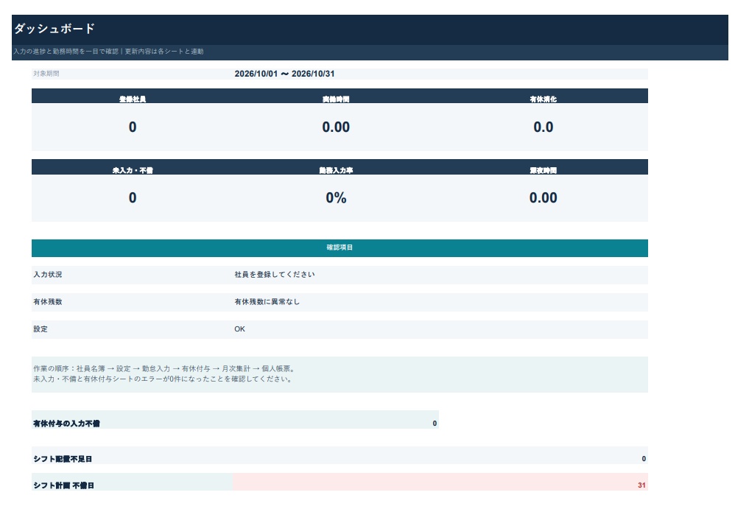Select the 0.00 value under 深夜時間

click(x=543, y=197)
